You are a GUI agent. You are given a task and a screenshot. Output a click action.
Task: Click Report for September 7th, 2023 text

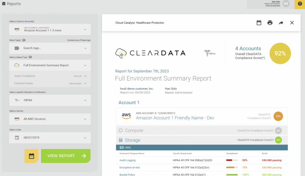[x=142, y=71]
